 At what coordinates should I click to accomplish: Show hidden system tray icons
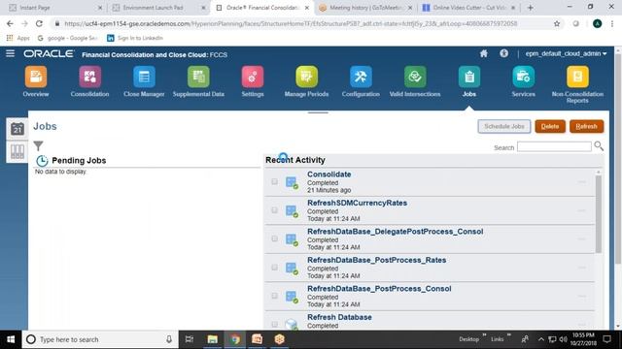[540, 339]
